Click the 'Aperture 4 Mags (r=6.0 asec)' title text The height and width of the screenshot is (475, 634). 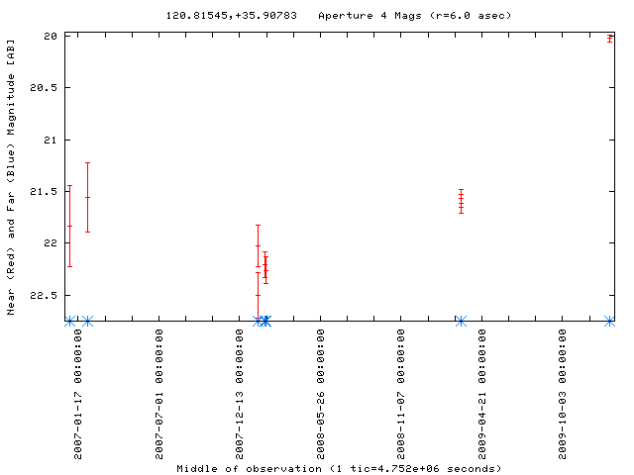pos(414,16)
